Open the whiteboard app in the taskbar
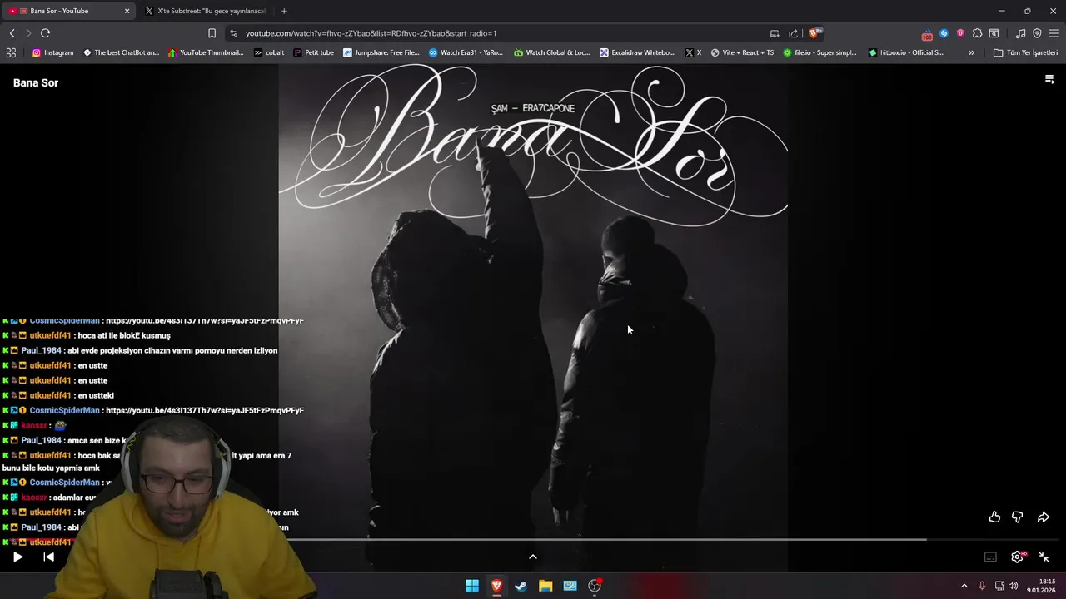 tap(570, 586)
